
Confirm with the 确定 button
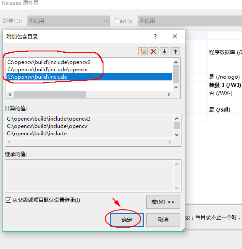click(x=127, y=220)
